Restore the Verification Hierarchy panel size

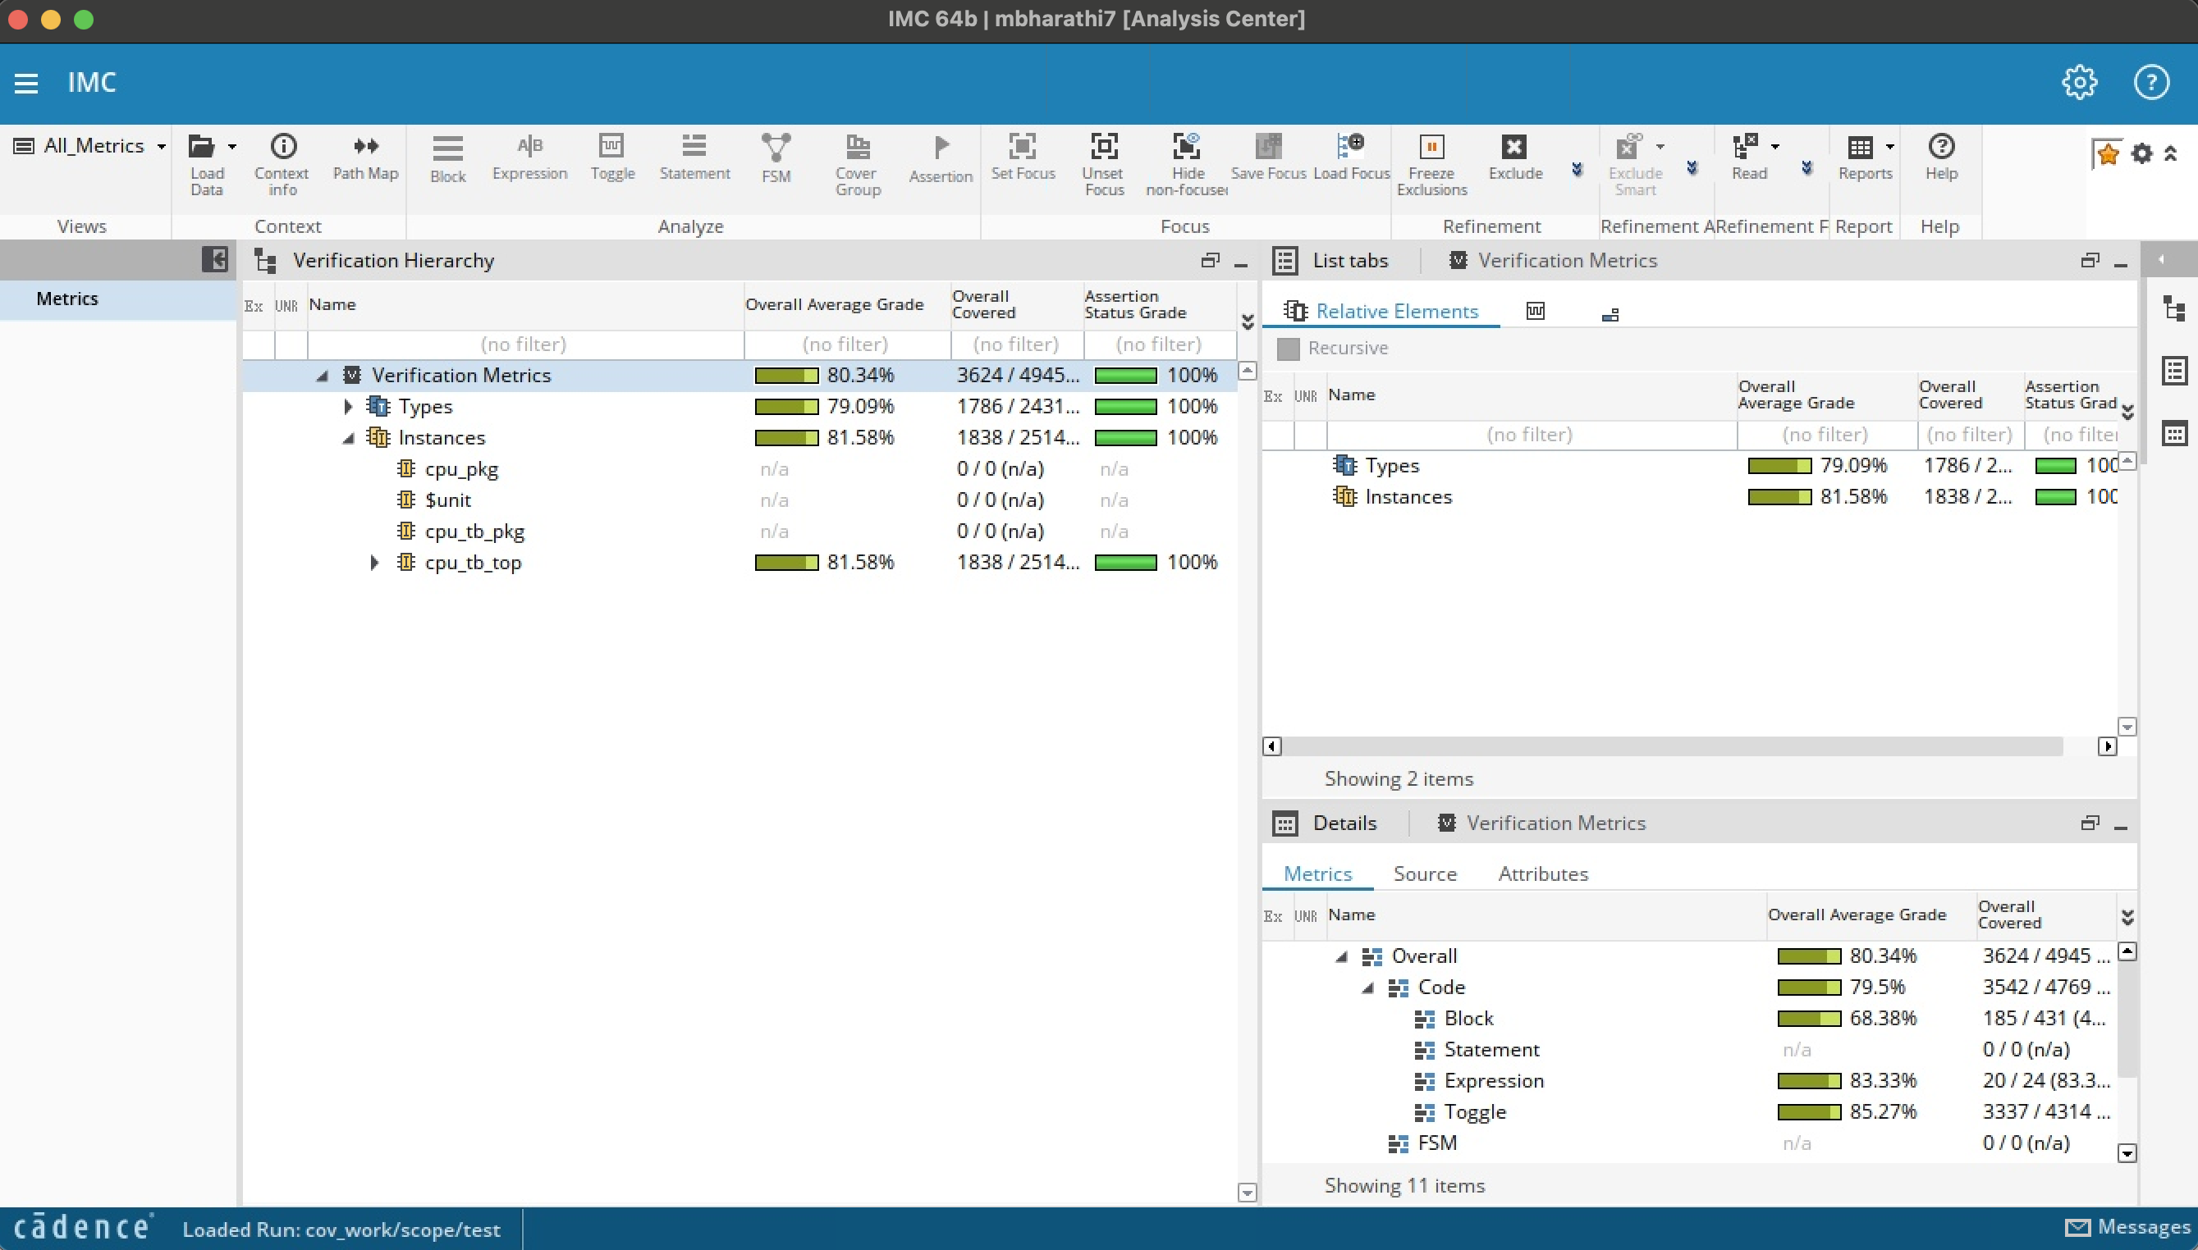[1211, 260]
